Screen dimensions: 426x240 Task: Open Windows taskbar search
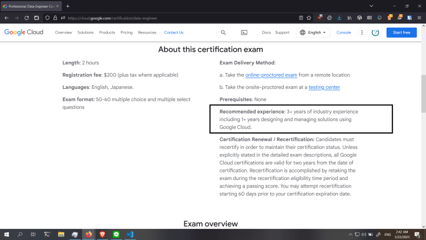pyautogui.click(x=20, y=234)
